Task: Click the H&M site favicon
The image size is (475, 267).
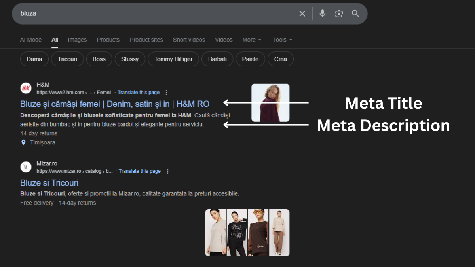Action: [x=26, y=88]
